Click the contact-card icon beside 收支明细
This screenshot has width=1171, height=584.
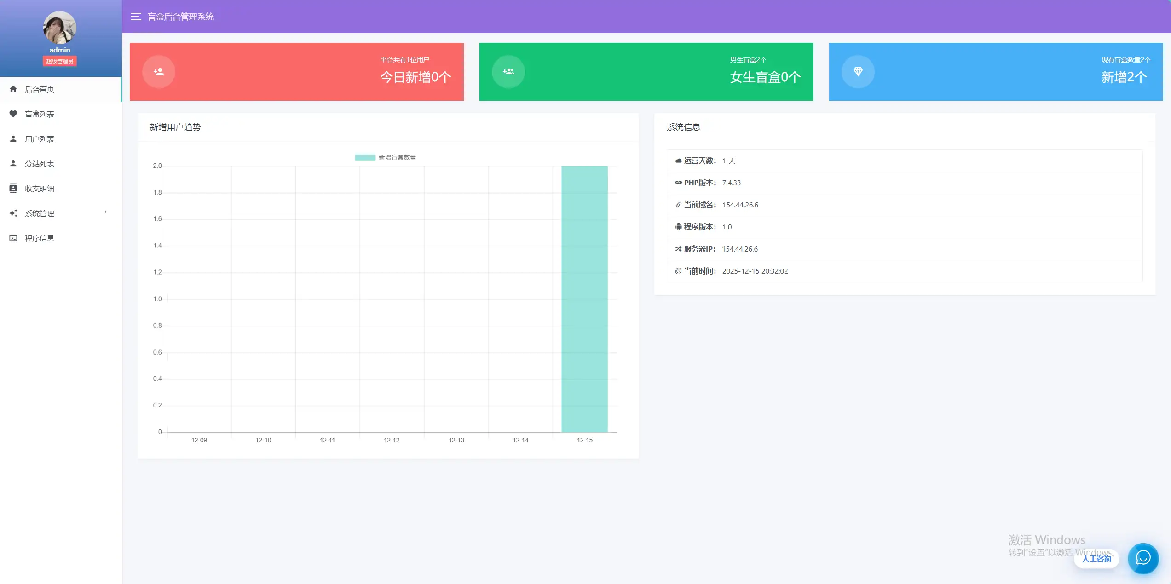(13, 189)
